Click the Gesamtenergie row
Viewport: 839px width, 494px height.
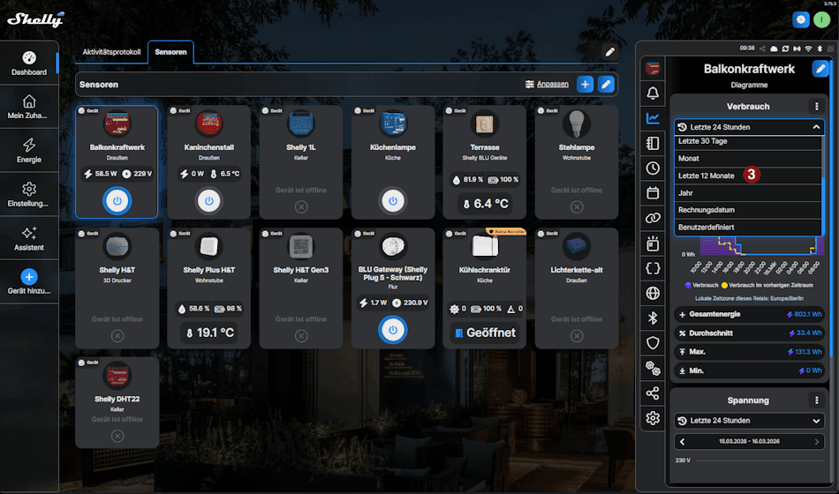coord(749,314)
